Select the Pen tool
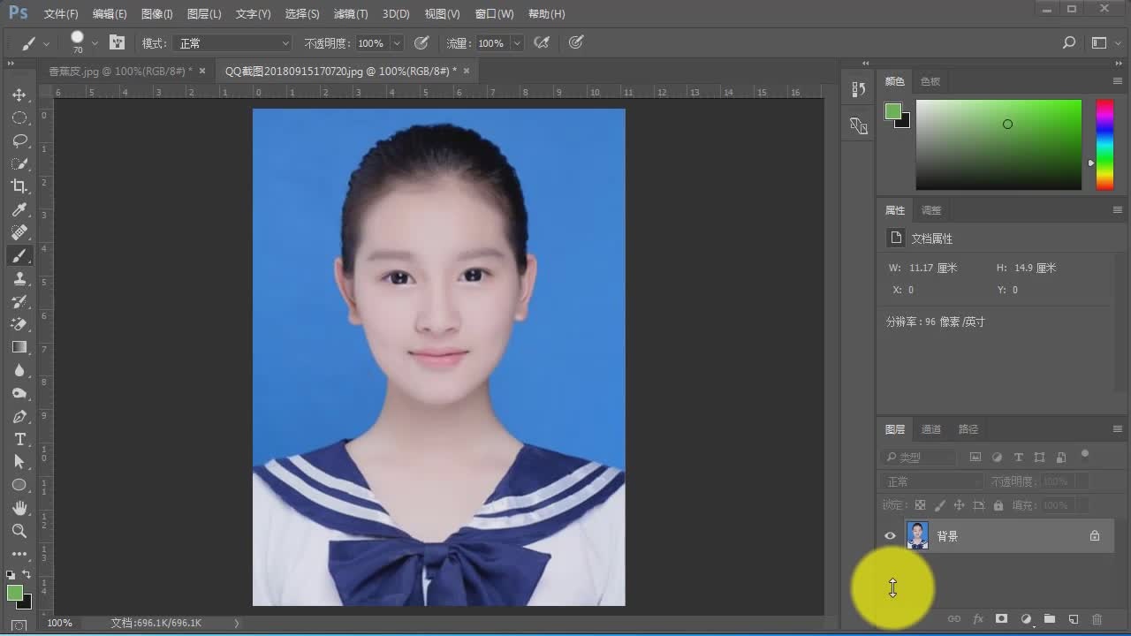1131x636 pixels. click(x=19, y=416)
